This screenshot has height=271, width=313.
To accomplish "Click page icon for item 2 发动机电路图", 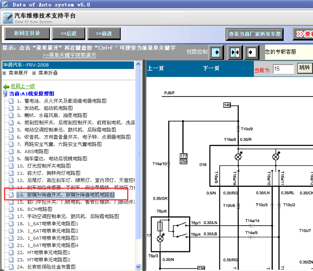I will pyautogui.click(x=11, y=108).
